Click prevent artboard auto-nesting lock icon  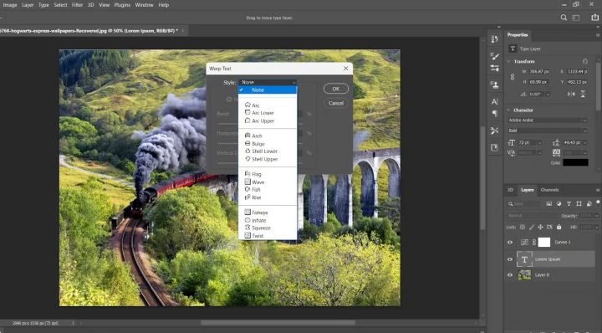click(x=549, y=227)
